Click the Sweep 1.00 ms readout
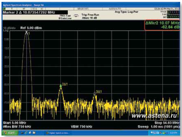 (x=158, y=127)
